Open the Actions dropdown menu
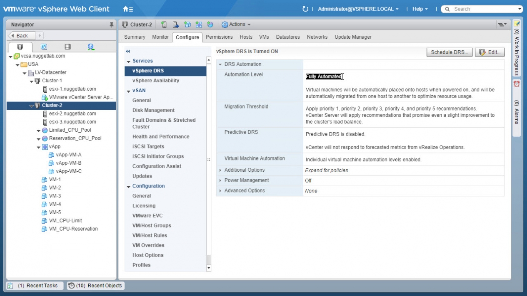Image resolution: width=527 pixels, height=296 pixels. pyautogui.click(x=236, y=25)
